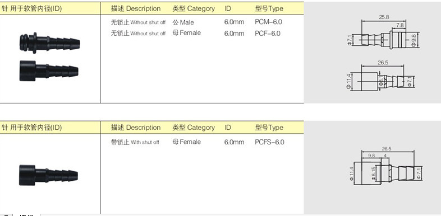Click the first table's Description header
Screen dimensions: 441x216
tap(136, 9)
